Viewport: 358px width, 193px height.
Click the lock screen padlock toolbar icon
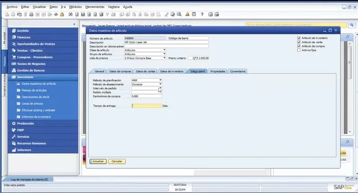[62, 14]
